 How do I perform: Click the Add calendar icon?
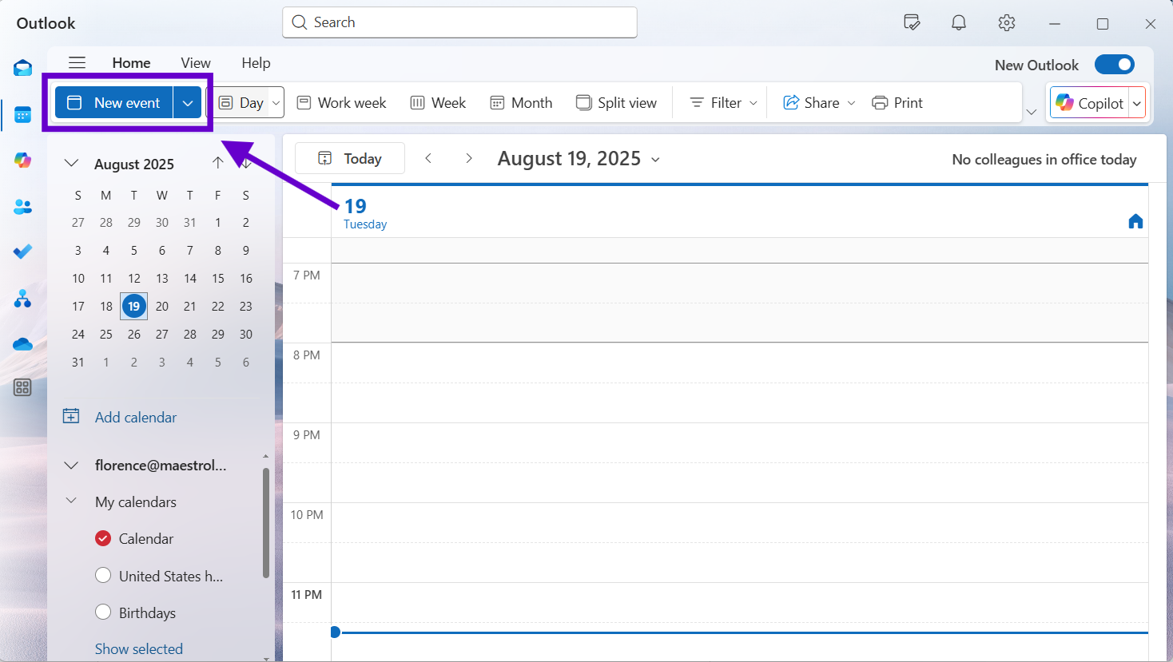[71, 416]
